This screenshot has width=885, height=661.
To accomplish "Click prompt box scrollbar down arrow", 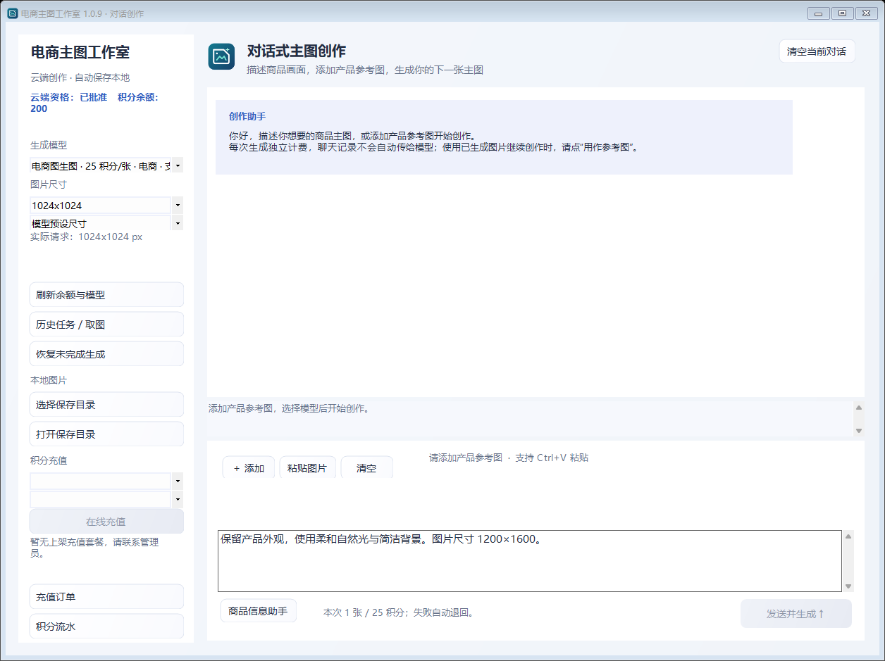I will [848, 586].
